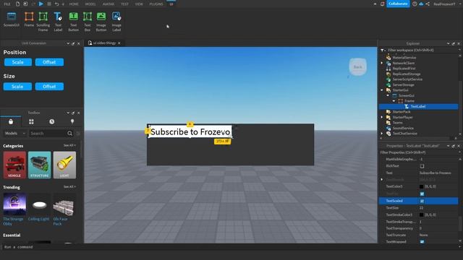Open the FILE menu
The width and height of the screenshot is (463, 260).
[x=7, y=4]
